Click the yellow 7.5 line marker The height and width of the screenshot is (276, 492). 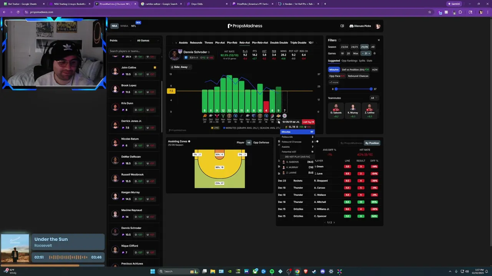coord(171,91)
